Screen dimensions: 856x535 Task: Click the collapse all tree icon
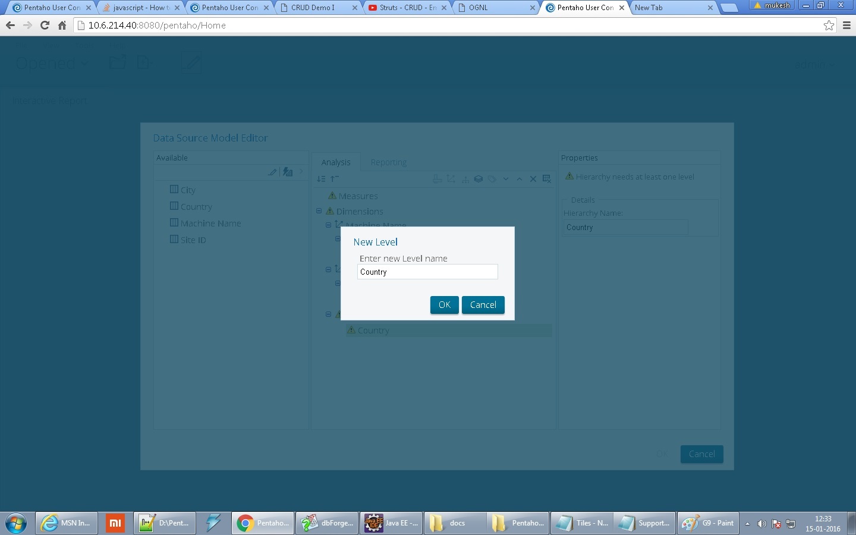335,179
